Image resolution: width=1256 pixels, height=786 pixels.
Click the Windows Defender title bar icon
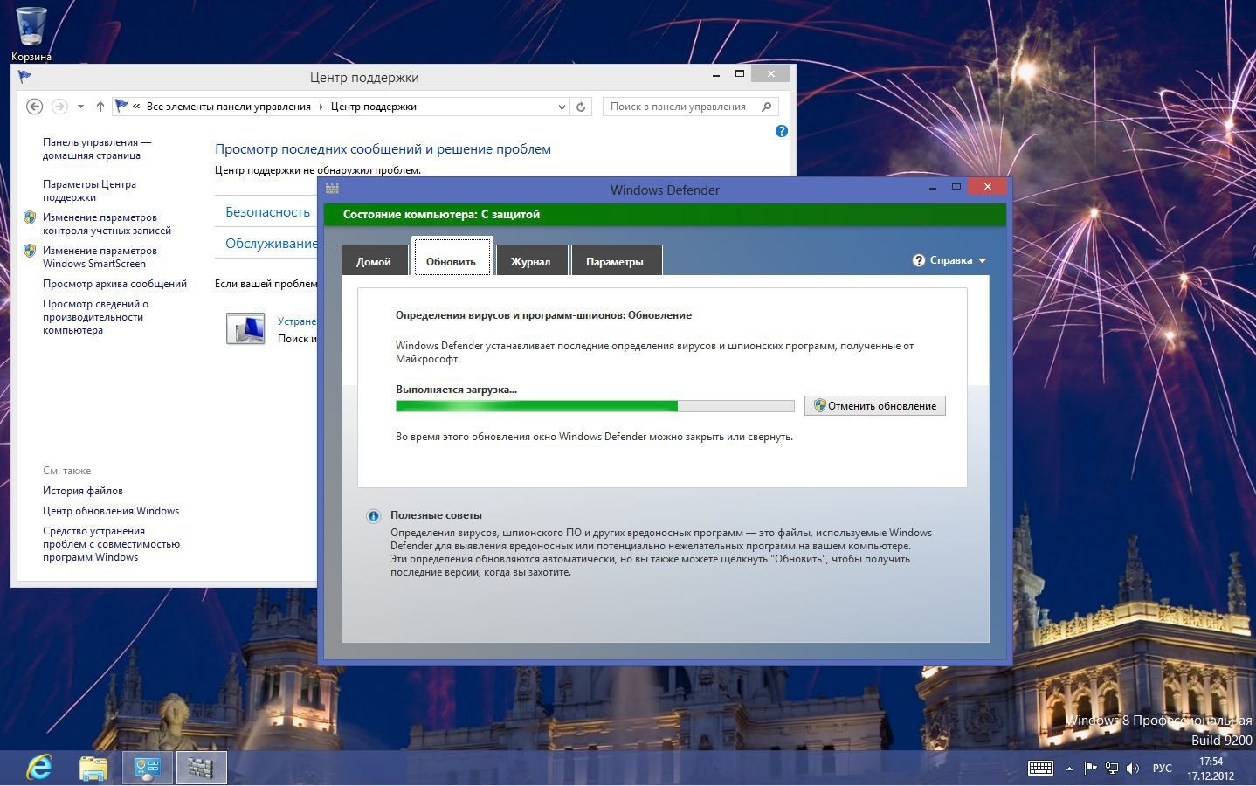pos(332,188)
